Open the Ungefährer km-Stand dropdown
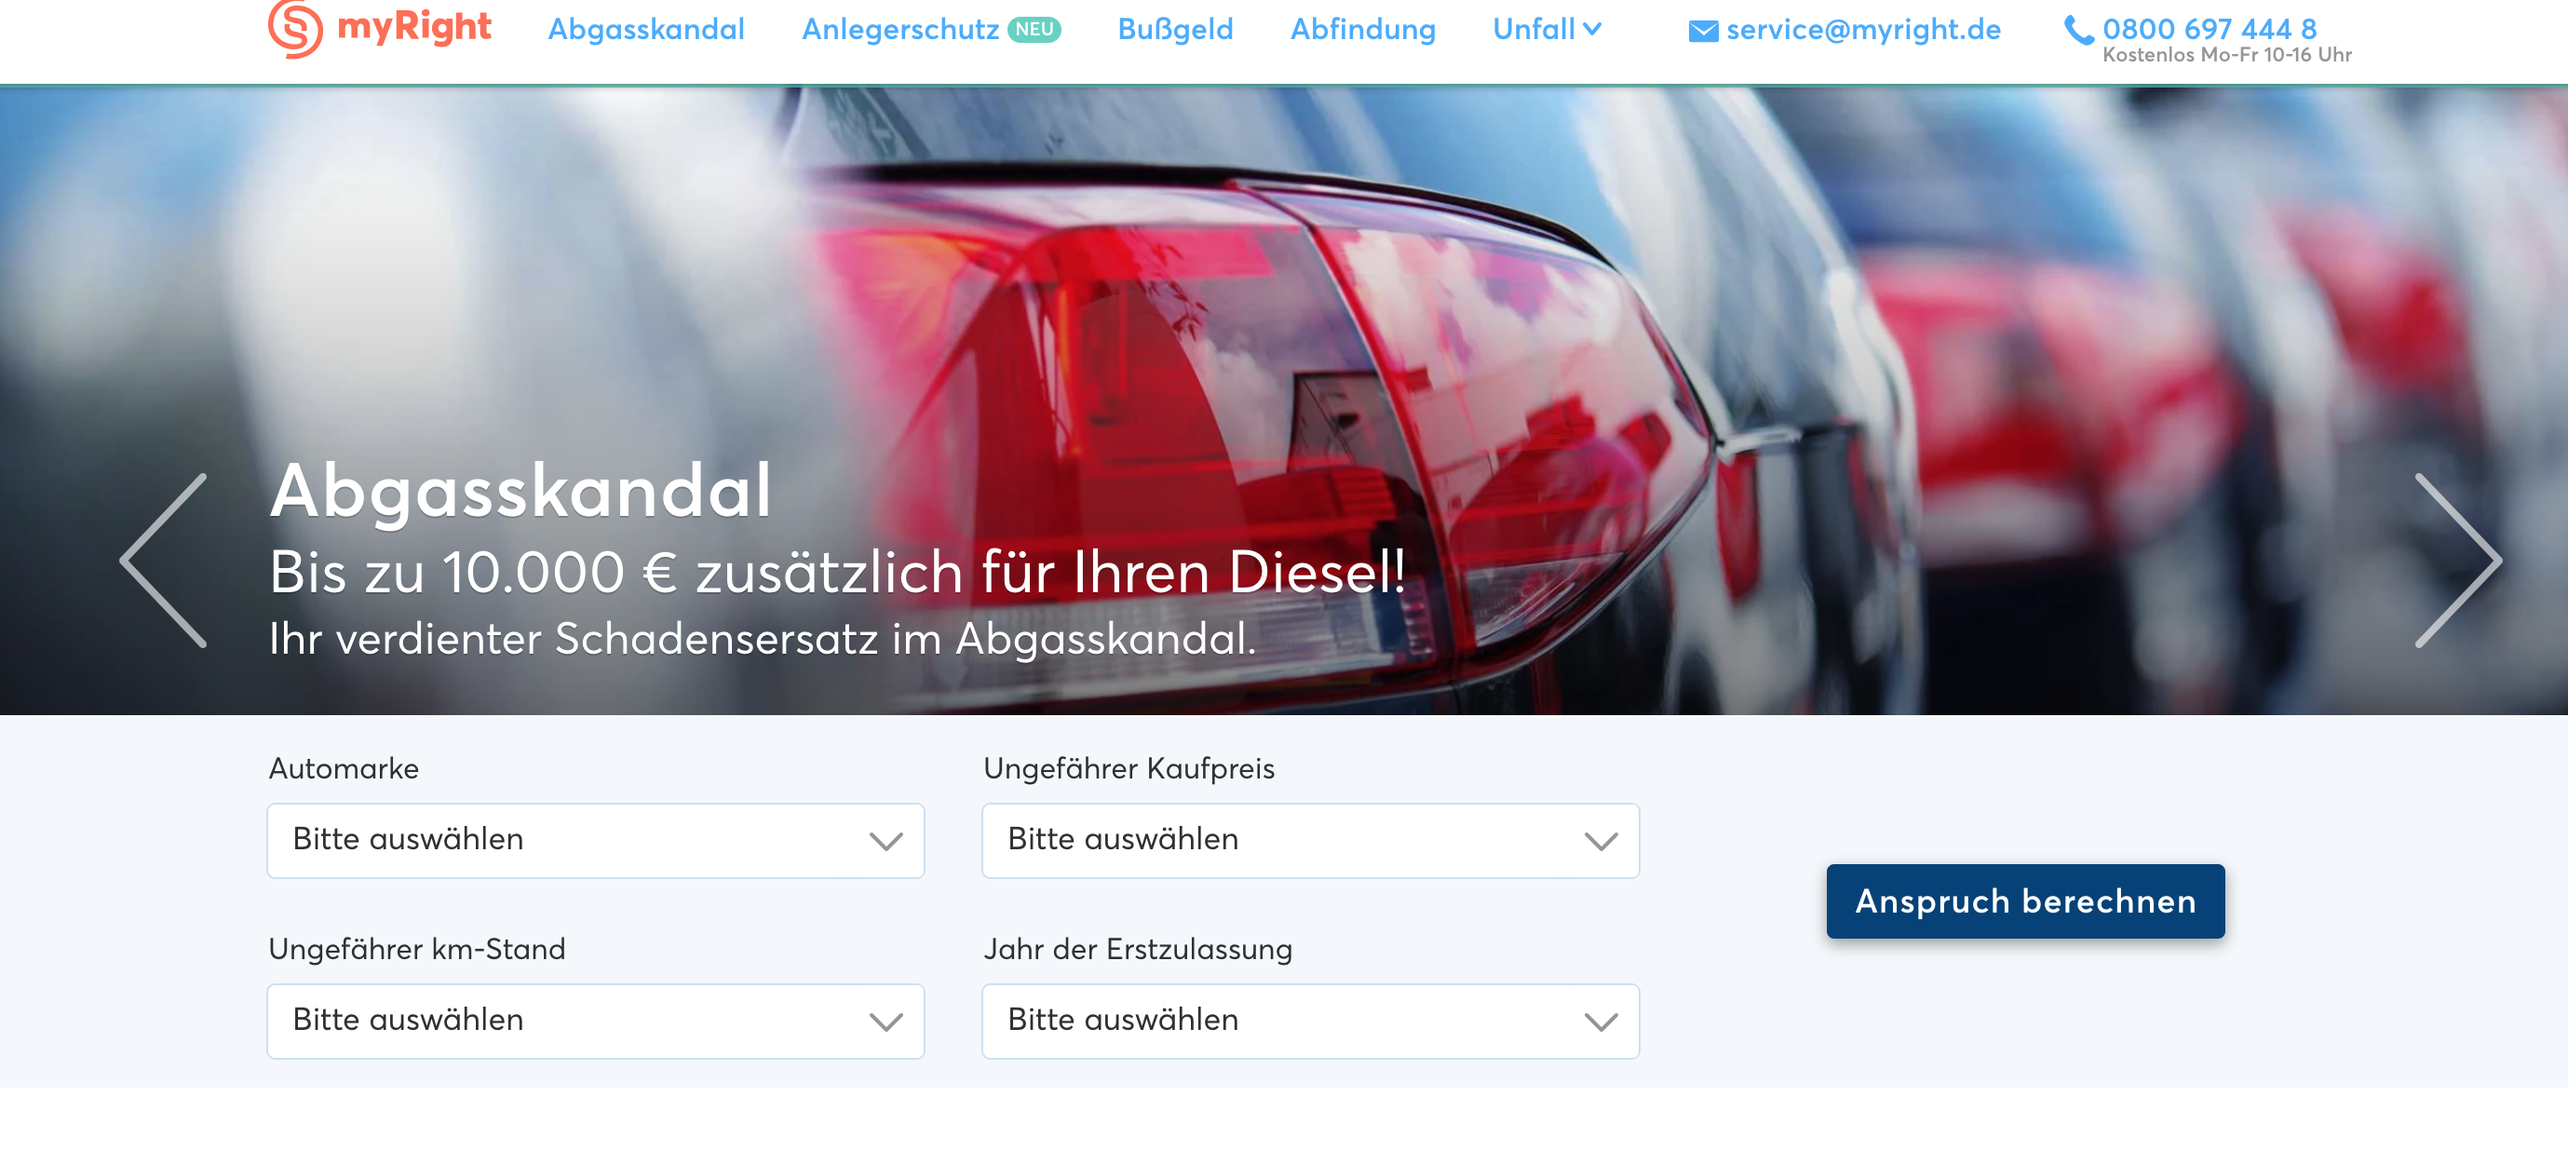The image size is (2568, 1164). coord(595,1021)
